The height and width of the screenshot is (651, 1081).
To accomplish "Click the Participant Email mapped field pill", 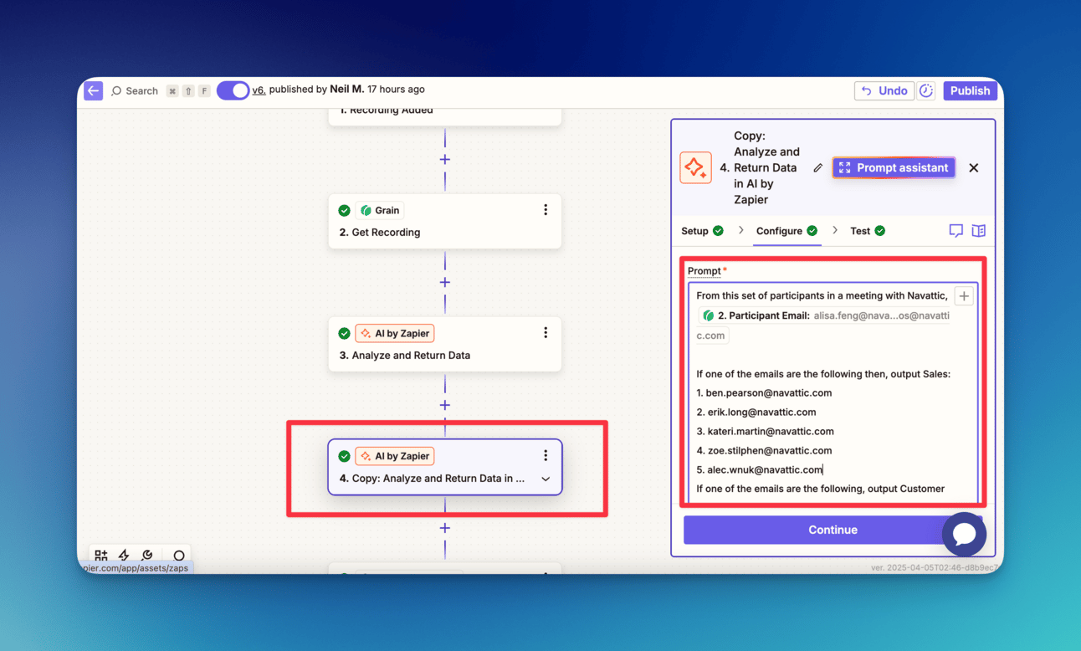I will click(x=824, y=325).
